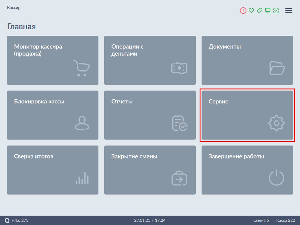Click the Касса 222 register label
The image size is (300, 225).
[286, 220]
